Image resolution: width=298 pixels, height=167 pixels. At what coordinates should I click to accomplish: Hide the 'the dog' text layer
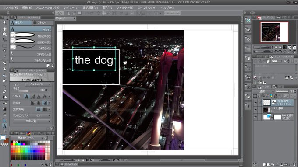pyautogui.click(x=255, y=103)
